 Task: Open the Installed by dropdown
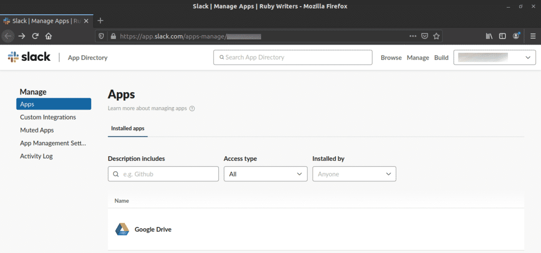point(354,174)
